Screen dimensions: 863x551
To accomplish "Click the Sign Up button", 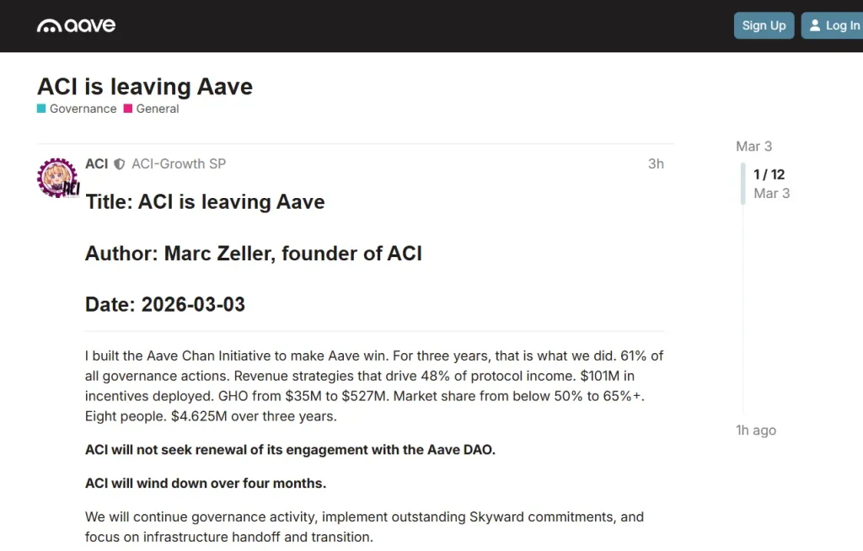I will click(x=764, y=25).
